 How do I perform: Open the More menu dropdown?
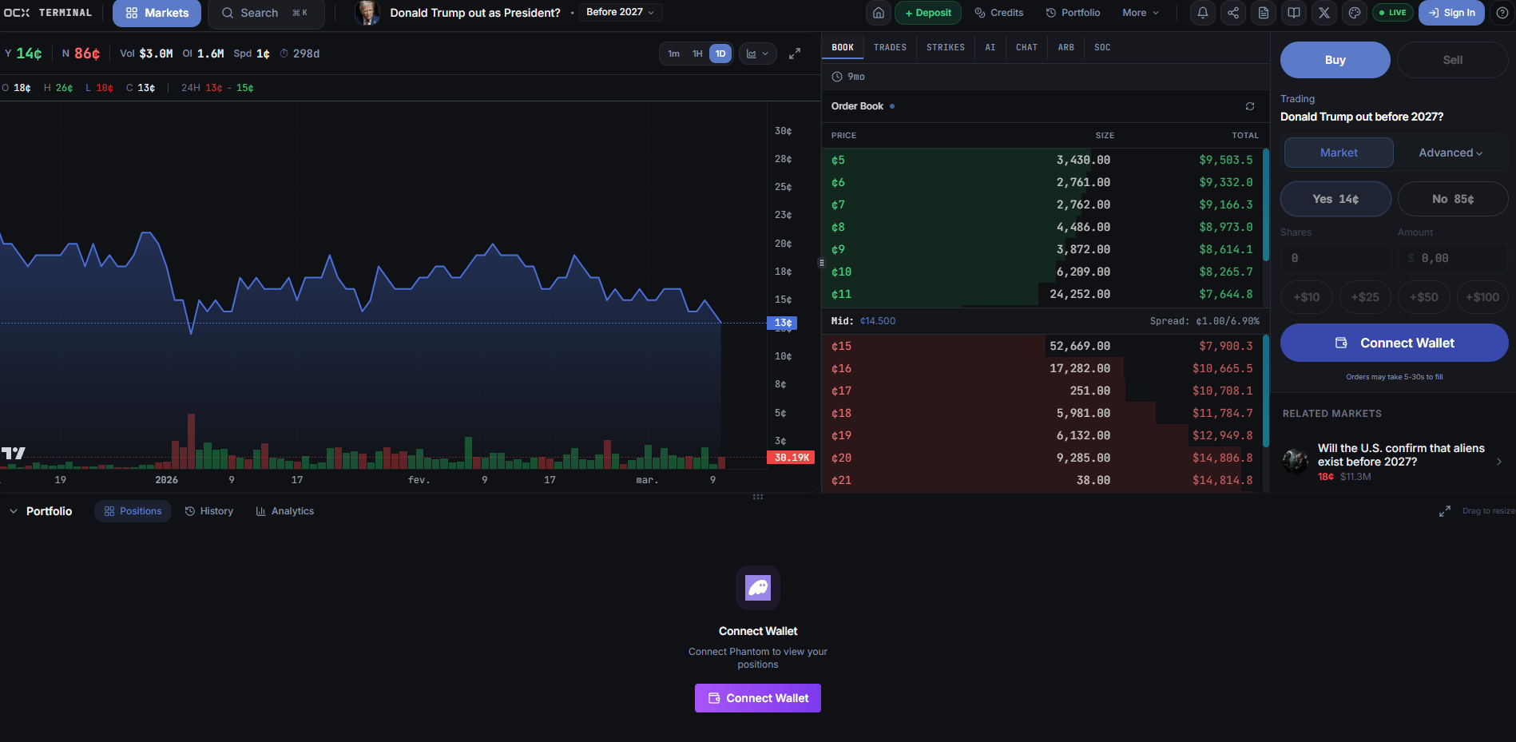coord(1141,13)
